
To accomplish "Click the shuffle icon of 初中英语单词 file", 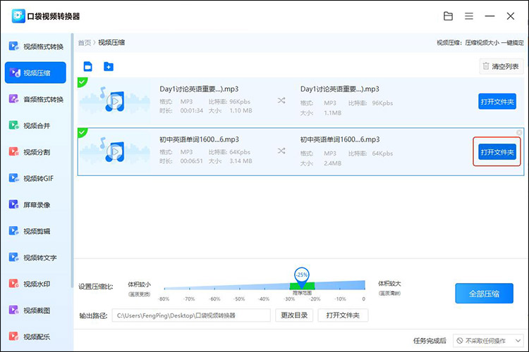I will (x=281, y=151).
